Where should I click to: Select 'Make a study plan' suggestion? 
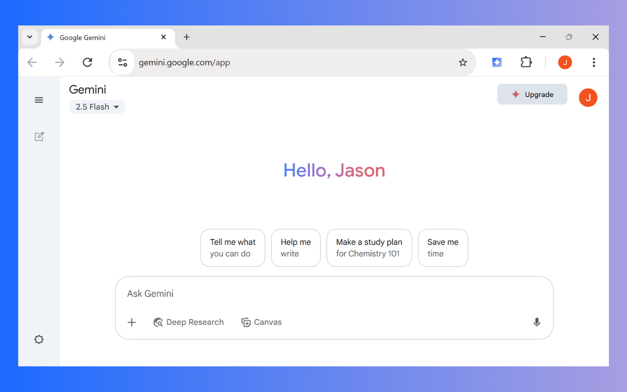369,248
